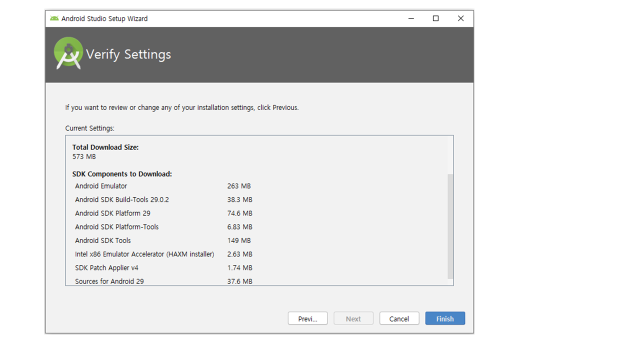Select Android SDK Platform-Tools line
640x360 pixels.
(x=116, y=226)
